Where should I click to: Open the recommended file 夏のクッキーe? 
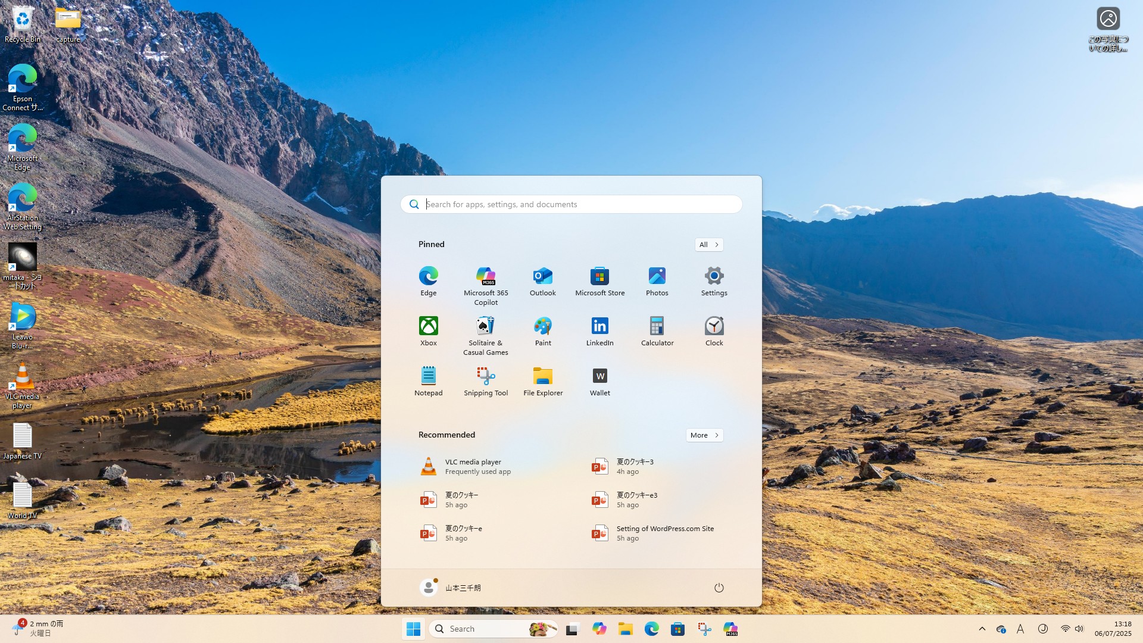tap(485, 533)
